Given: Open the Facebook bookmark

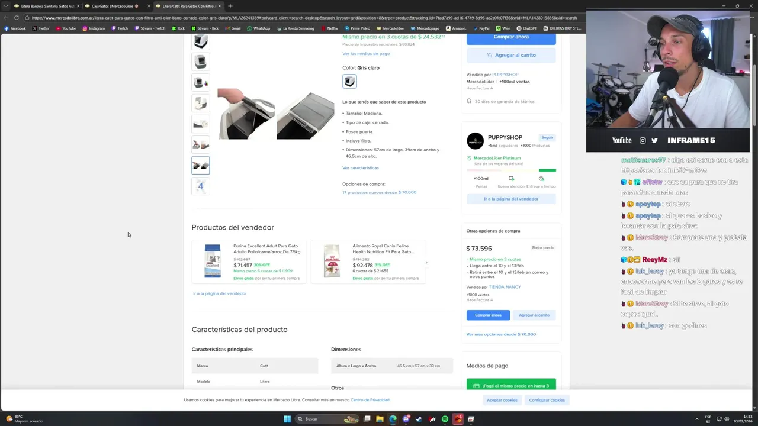Looking at the screenshot, I should tap(15, 28).
